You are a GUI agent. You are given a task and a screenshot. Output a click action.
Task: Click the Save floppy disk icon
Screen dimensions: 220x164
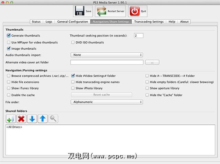coord(79,11)
